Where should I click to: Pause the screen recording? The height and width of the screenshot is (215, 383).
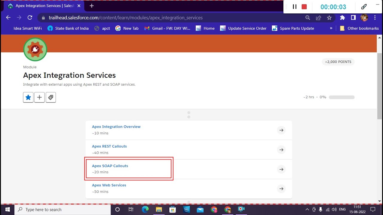[x=294, y=7]
